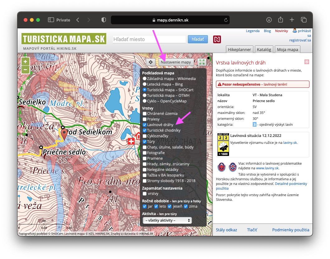Viewport: 330px width, 259px height.
Task: Uncheck the zima season checkbox
Action: [x=186, y=206]
